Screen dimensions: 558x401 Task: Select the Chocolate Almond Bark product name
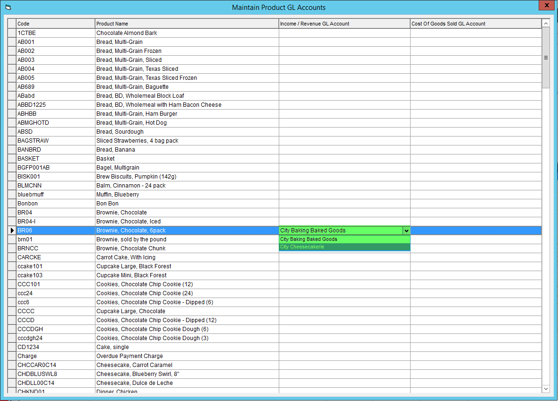coord(187,33)
